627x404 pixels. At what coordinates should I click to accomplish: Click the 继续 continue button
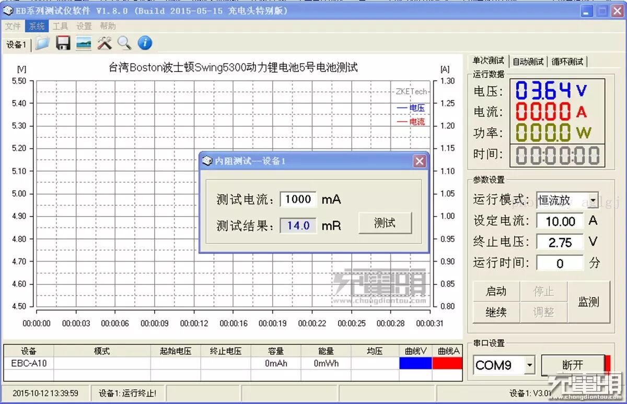496,312
